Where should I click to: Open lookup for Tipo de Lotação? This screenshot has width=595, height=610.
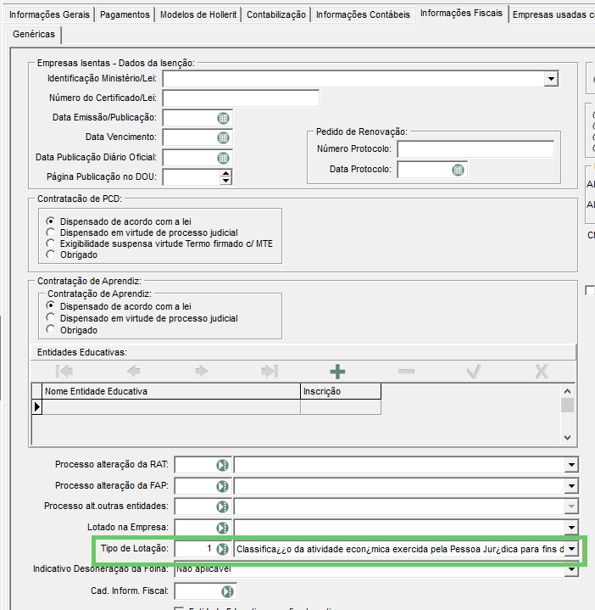[x=222, y=549]
